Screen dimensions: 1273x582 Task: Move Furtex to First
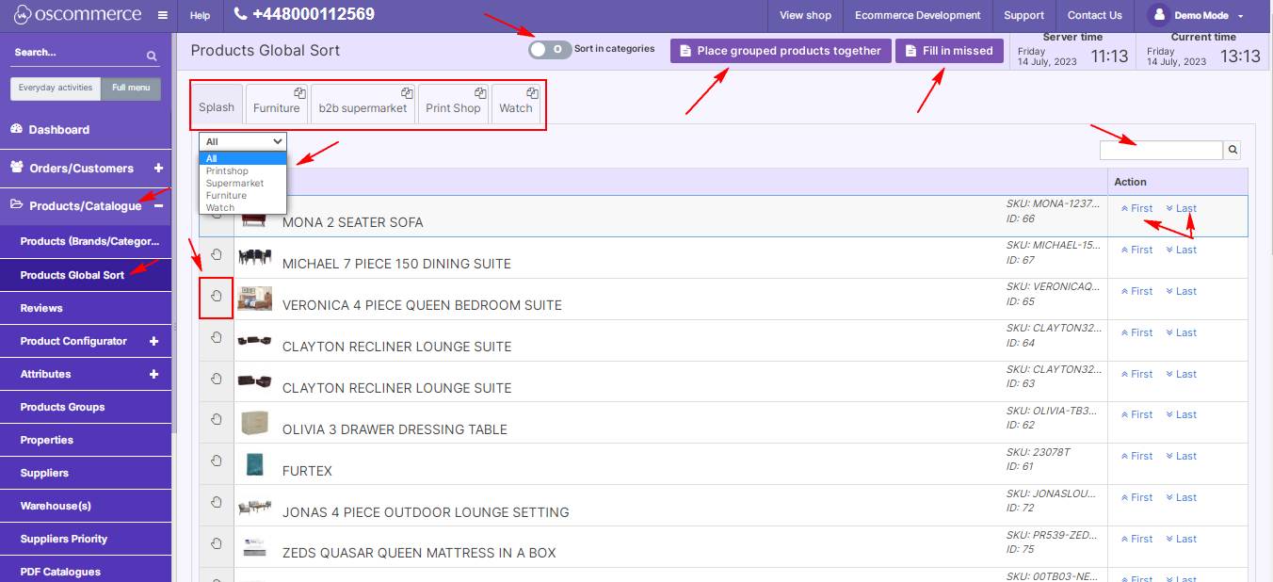[1136, 456]
